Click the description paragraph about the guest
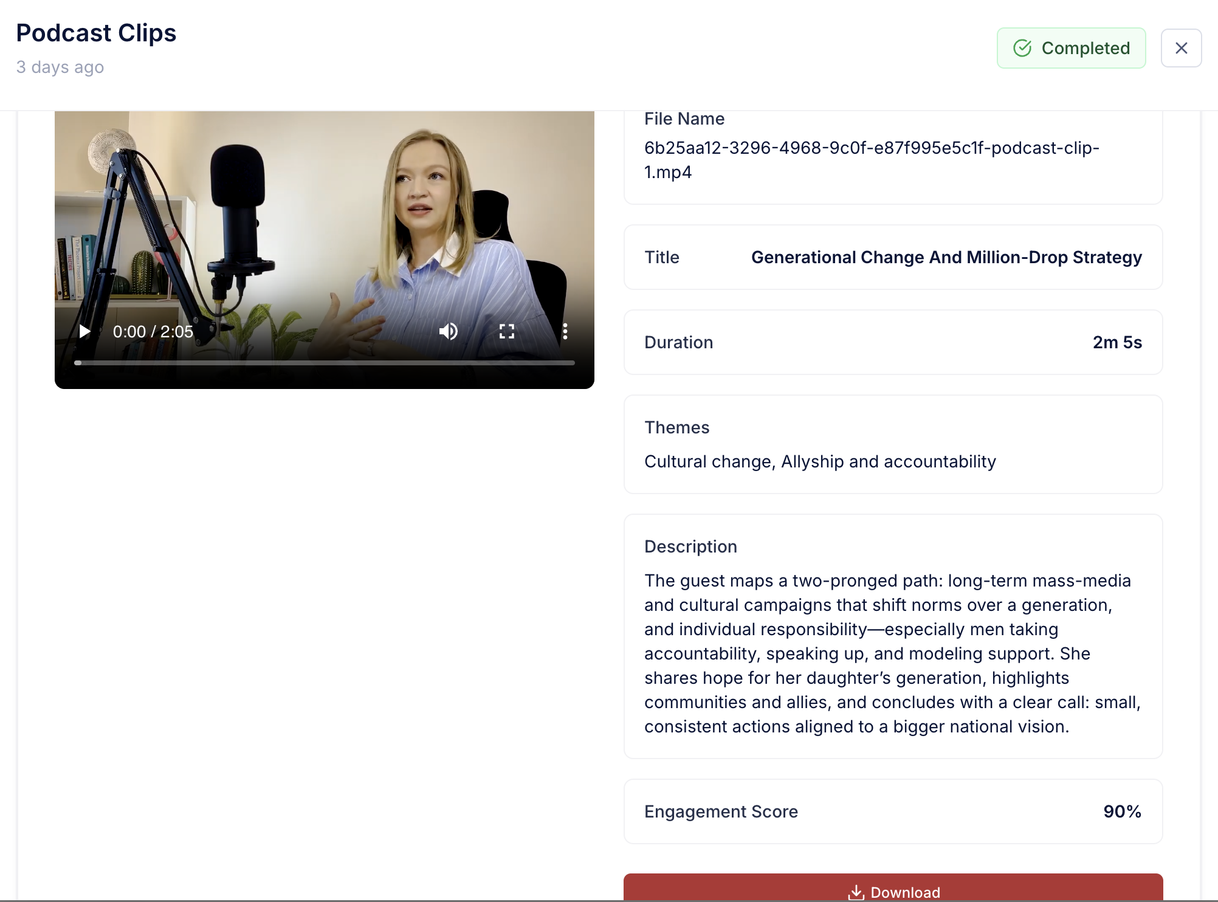Viewport: 1218px width, 902px height. [x=892, y=653]
